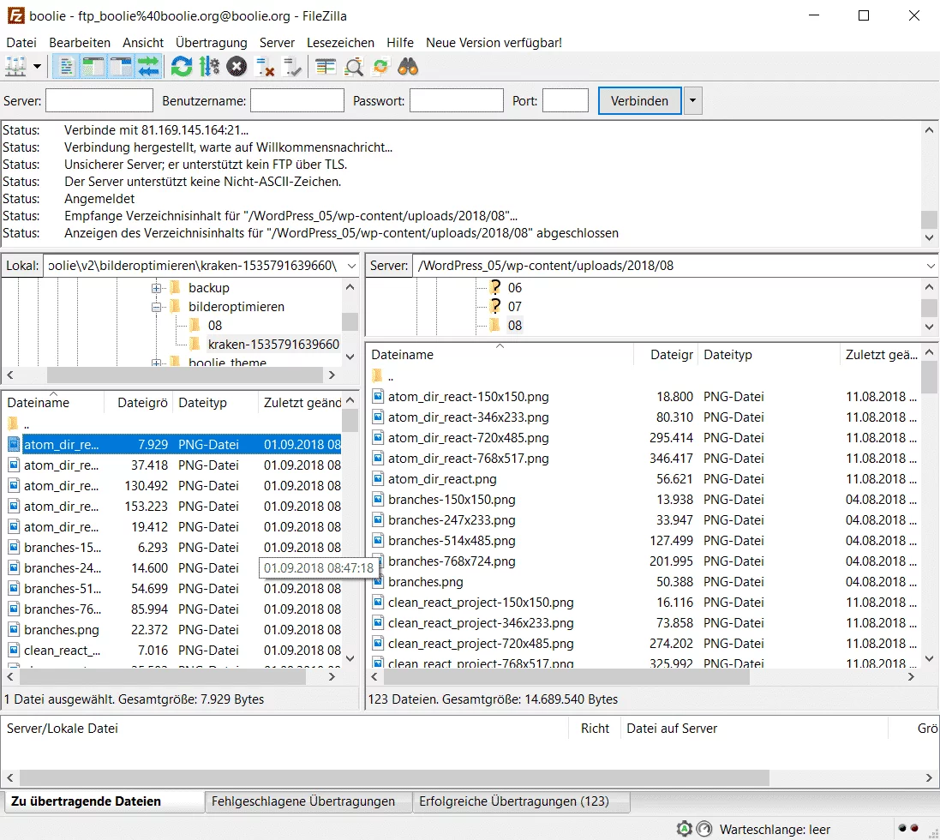Sort remote files by Zuletzt geändert column
The width and height of the screenshot is (940, 840).
point(881,354)
